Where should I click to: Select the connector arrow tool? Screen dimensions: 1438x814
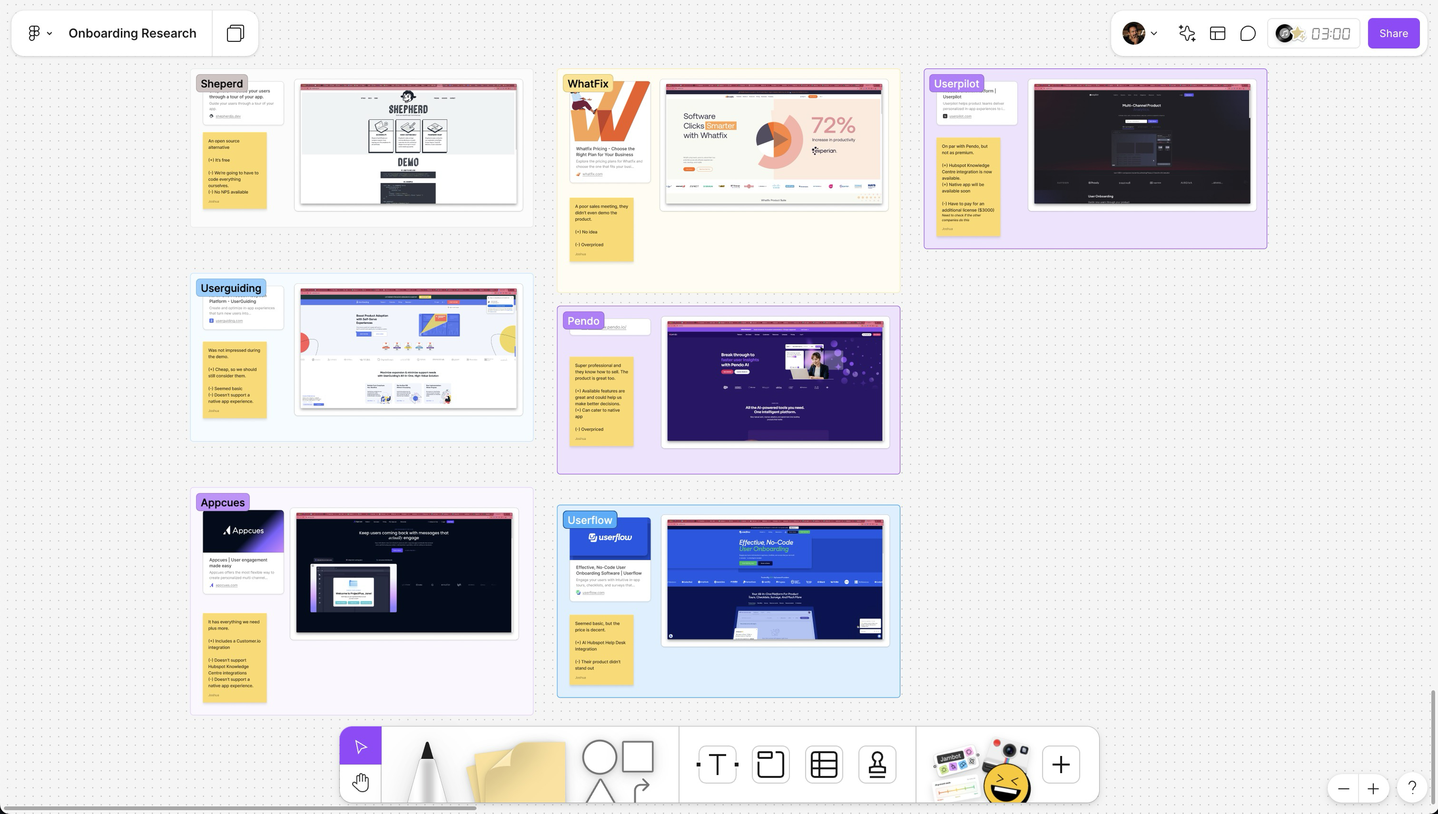(641, 790)
